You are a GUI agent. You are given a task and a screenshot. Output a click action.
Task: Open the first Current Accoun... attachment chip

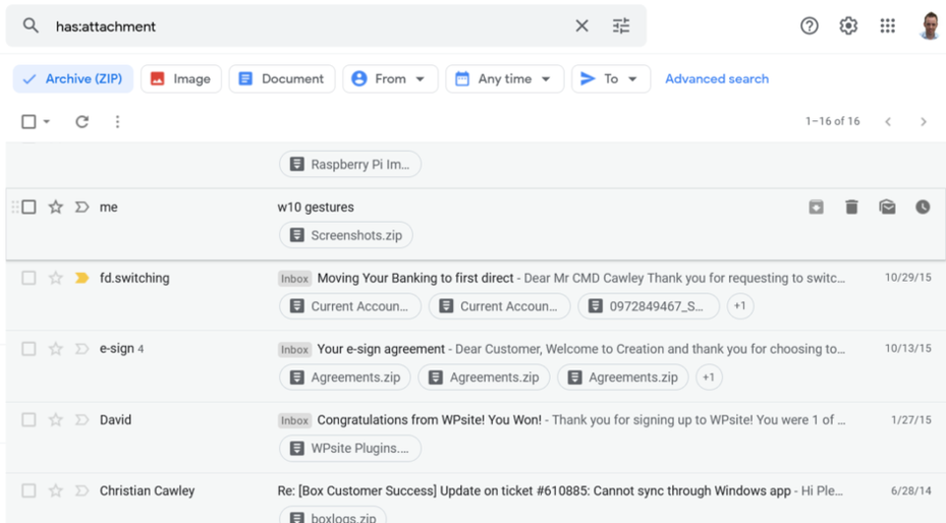coord(350,306)
